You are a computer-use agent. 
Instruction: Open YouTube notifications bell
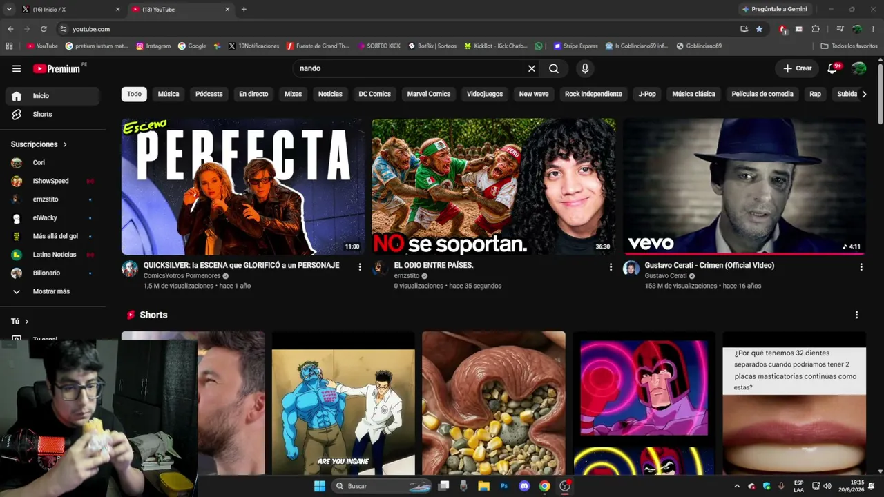832,68
